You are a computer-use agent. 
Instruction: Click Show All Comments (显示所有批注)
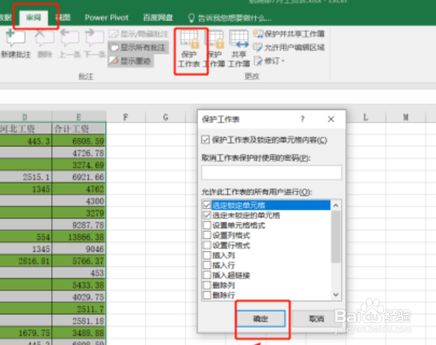138,47
